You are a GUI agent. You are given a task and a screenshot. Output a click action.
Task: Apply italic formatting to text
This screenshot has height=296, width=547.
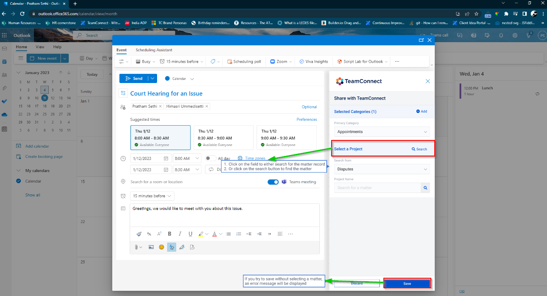click(x=180, y=234)
